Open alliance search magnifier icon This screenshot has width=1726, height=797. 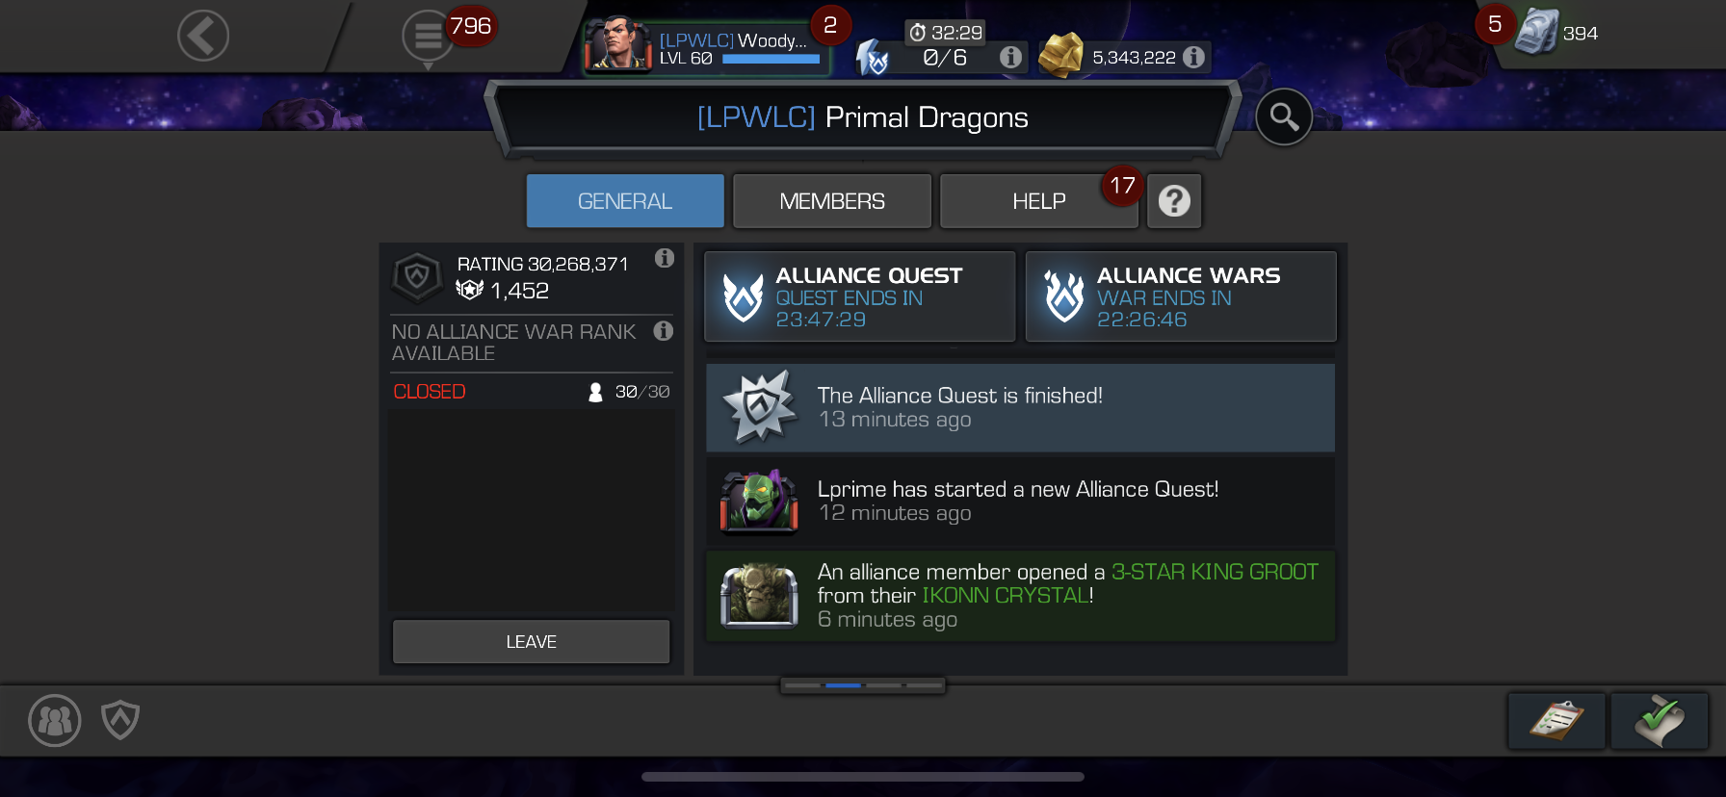(1284, 117)
